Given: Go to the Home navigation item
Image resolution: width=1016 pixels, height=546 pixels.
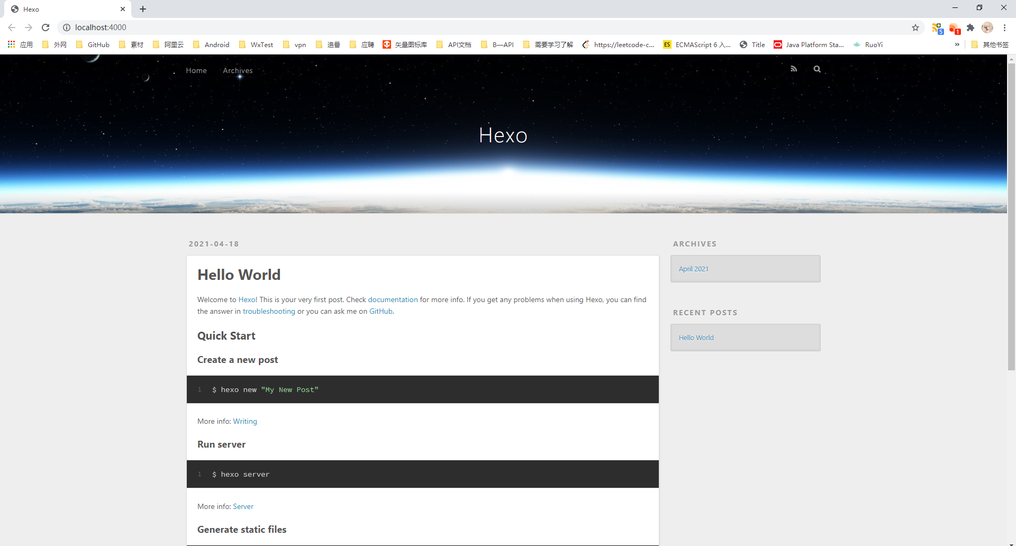Looking at the screenshot, I should tap(196, 70).
